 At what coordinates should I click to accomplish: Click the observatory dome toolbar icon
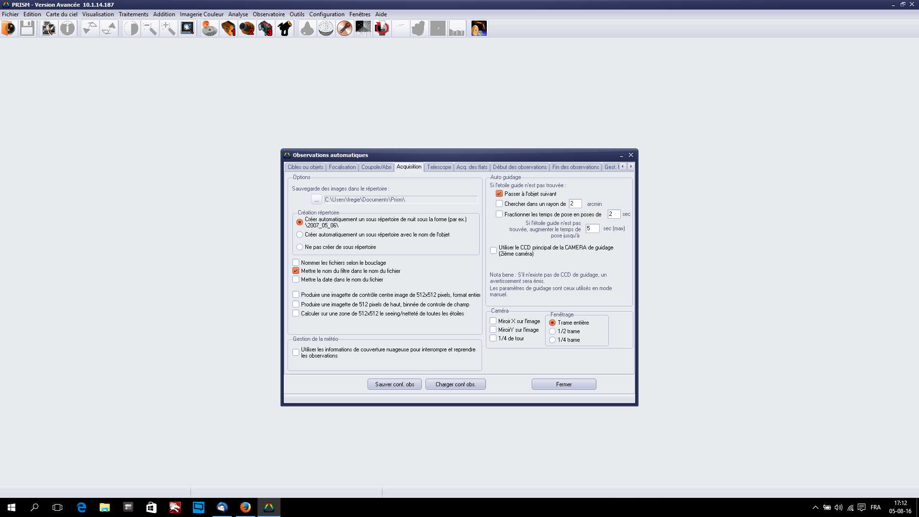pos(326,29)
